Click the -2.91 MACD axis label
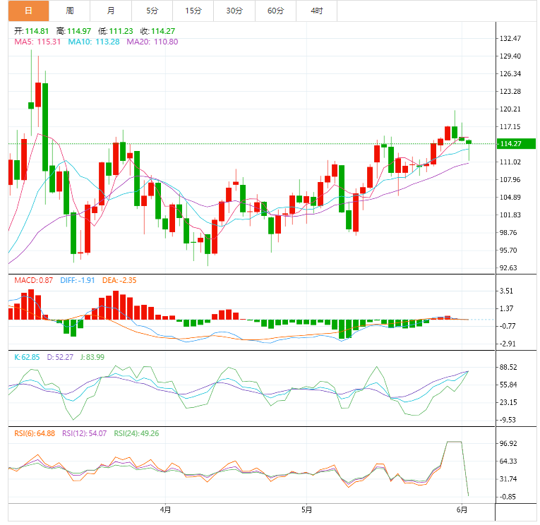Viewport: 540px width, 525px height. click(x=508, y=344)
